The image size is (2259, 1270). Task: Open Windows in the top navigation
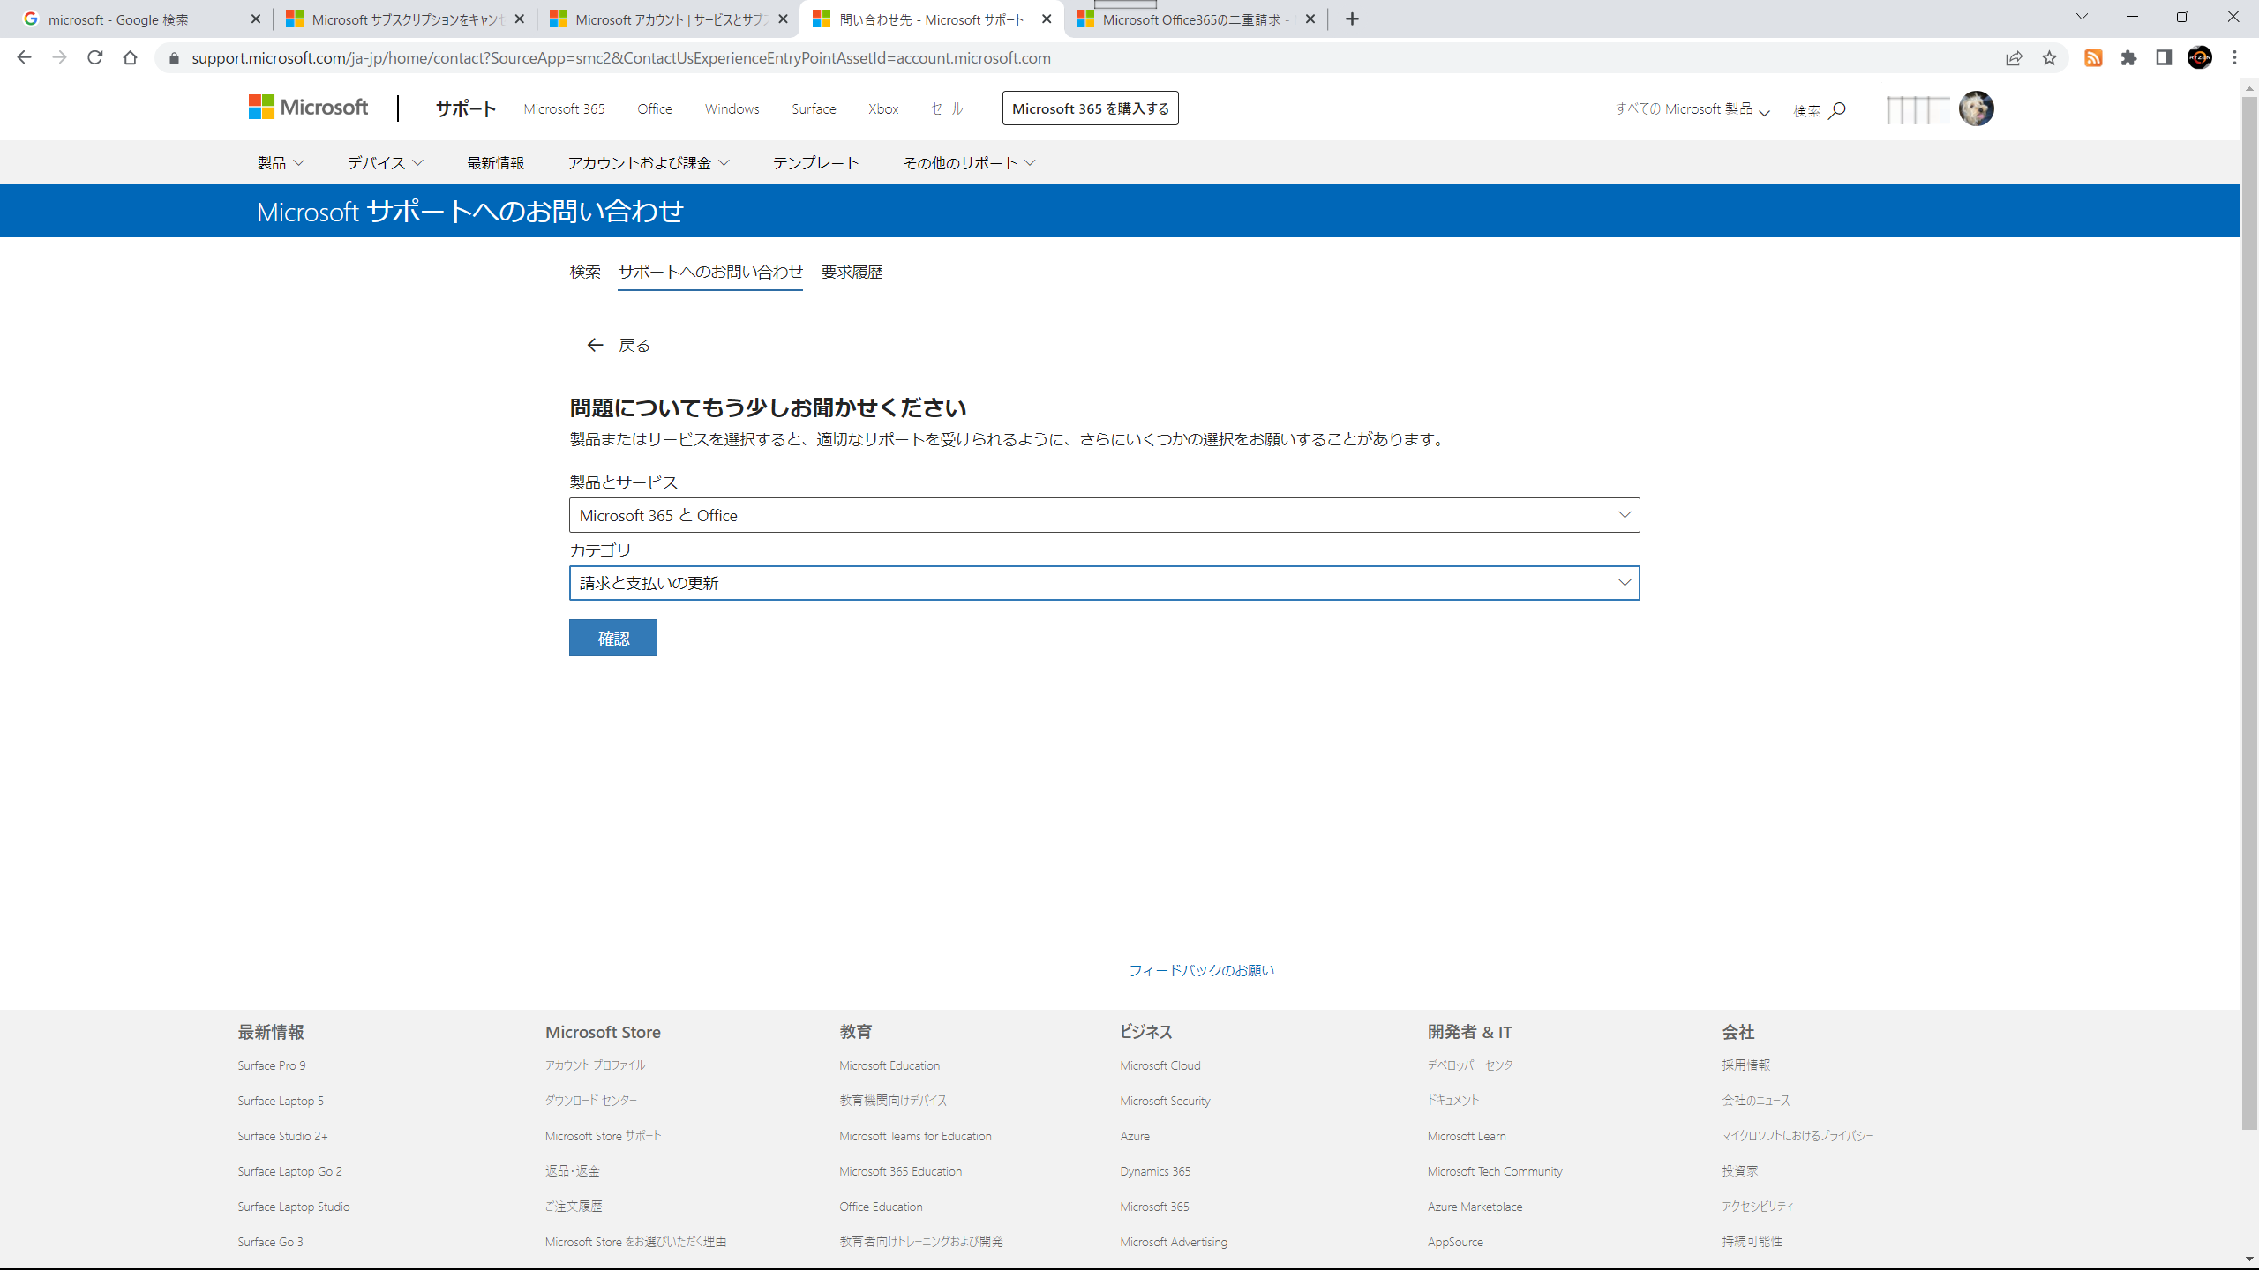pos(732,108)
